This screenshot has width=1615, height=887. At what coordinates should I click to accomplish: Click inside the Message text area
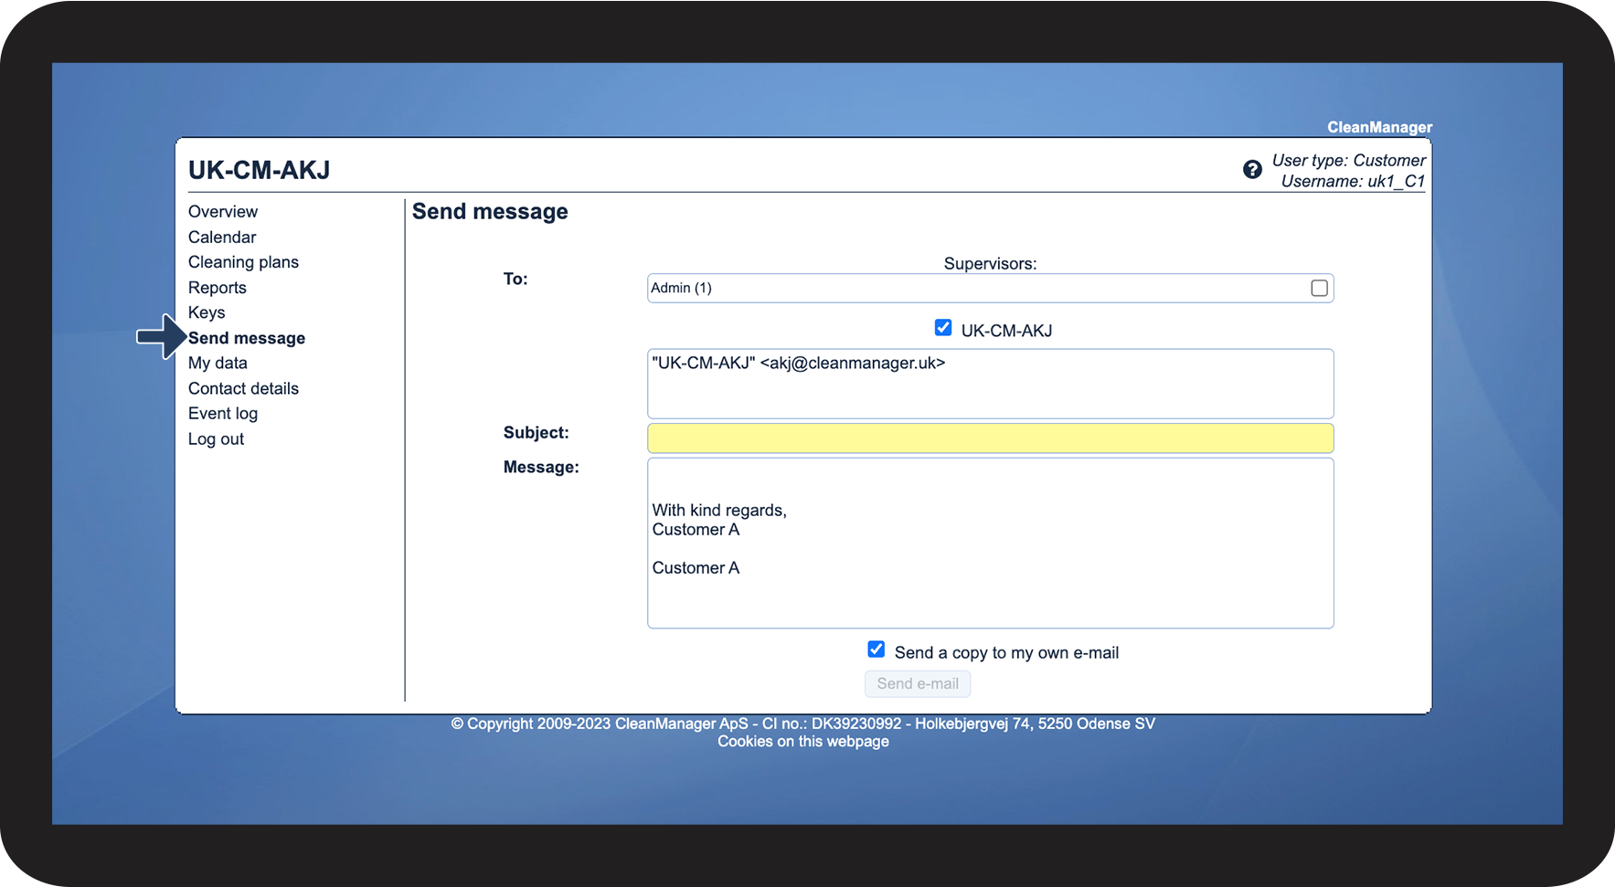[990, 543]
